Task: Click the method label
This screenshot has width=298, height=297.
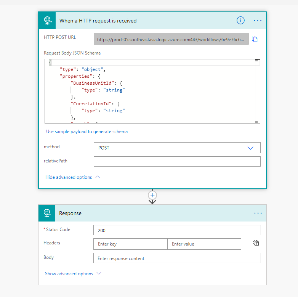Action: coord(52,147)
